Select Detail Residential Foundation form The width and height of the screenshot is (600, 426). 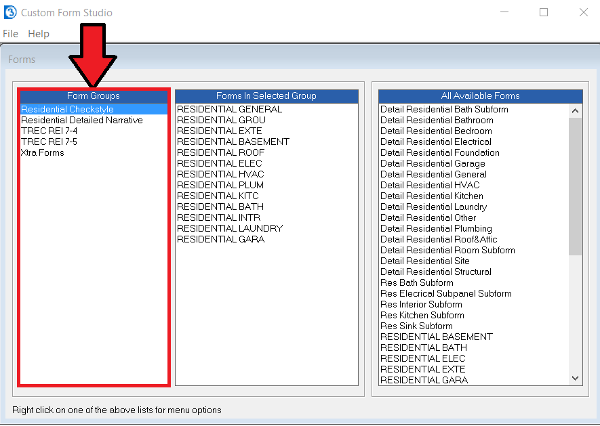(x=474, y=152)
